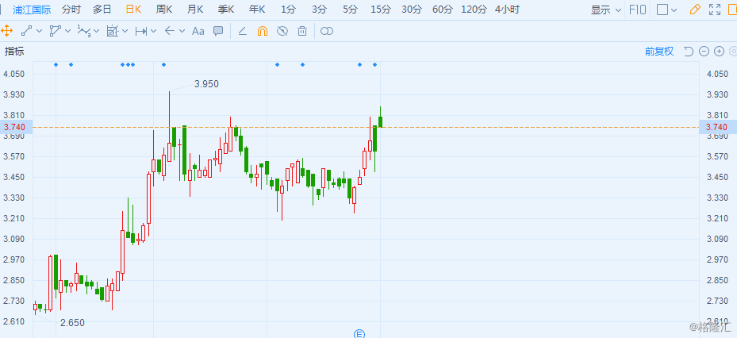The image size is (737, 338).
Task: Expand the layout square dropdown arrow
Action: 674,10
